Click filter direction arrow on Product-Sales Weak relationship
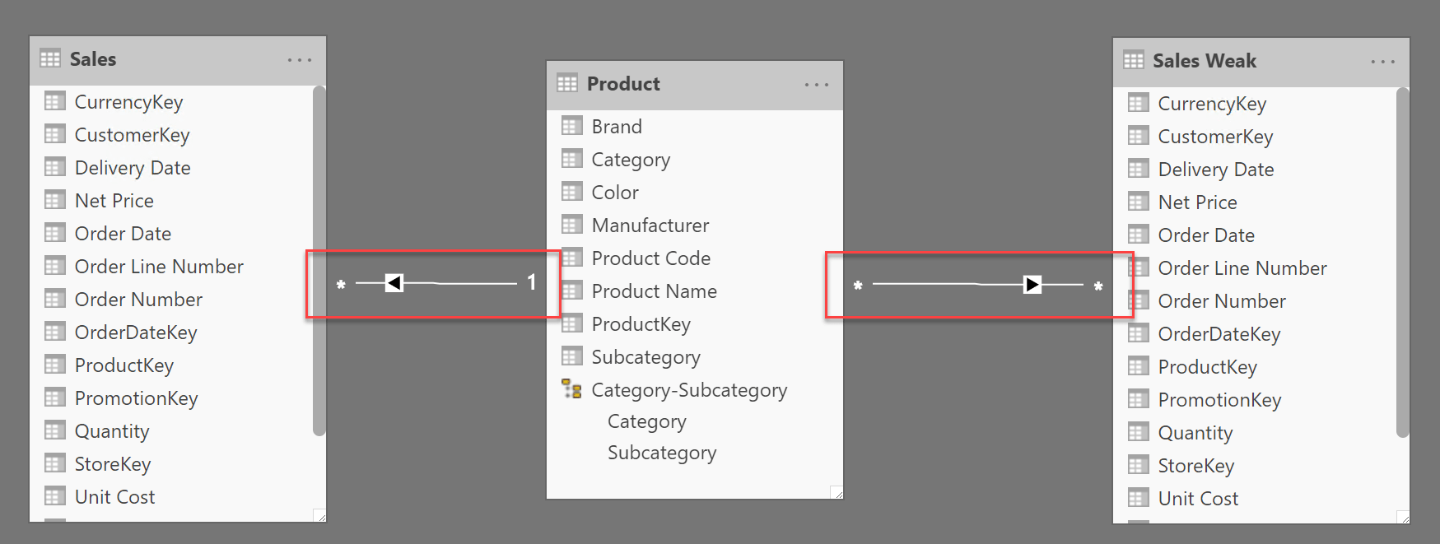This screenshot has height=544, width=1440. [1032, 285]
